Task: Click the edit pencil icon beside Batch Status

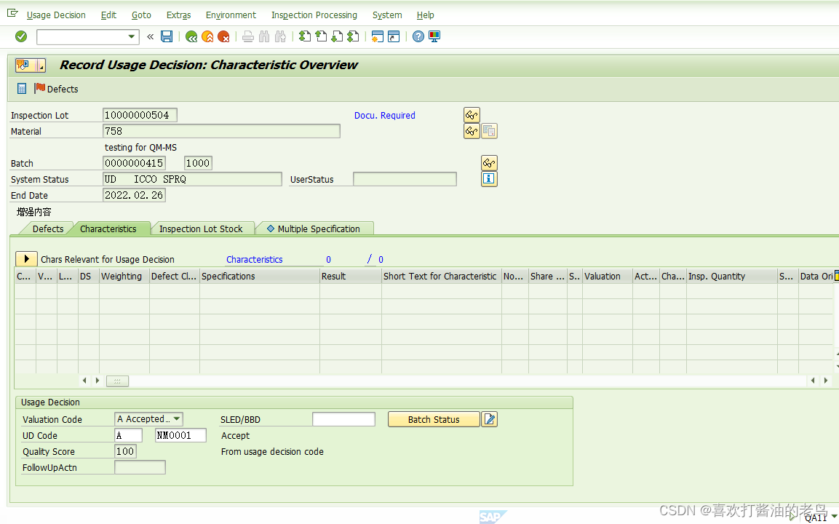Action: 489,418
